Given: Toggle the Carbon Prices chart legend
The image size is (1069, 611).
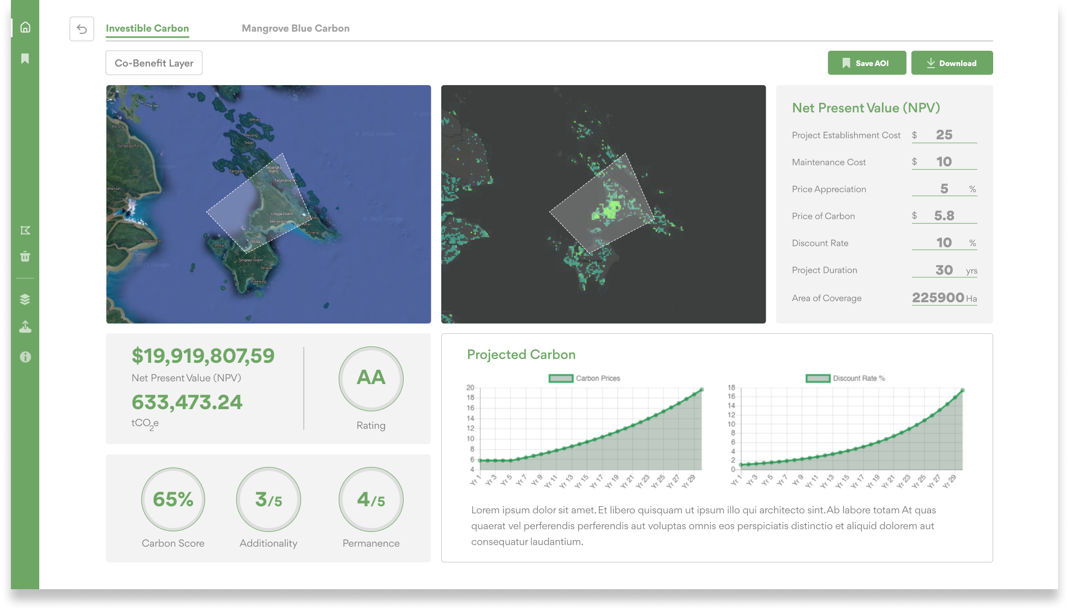Looking at the screenshot, I should pyautogui.click(x=584, y=378).
